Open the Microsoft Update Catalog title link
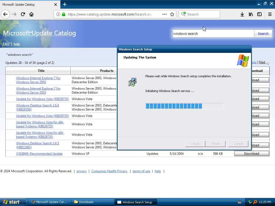 pyautogui.click(x=39, y=33)
